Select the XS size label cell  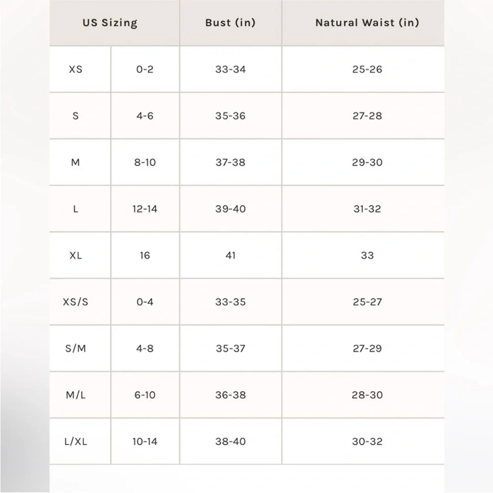click(x=75, y=70)
